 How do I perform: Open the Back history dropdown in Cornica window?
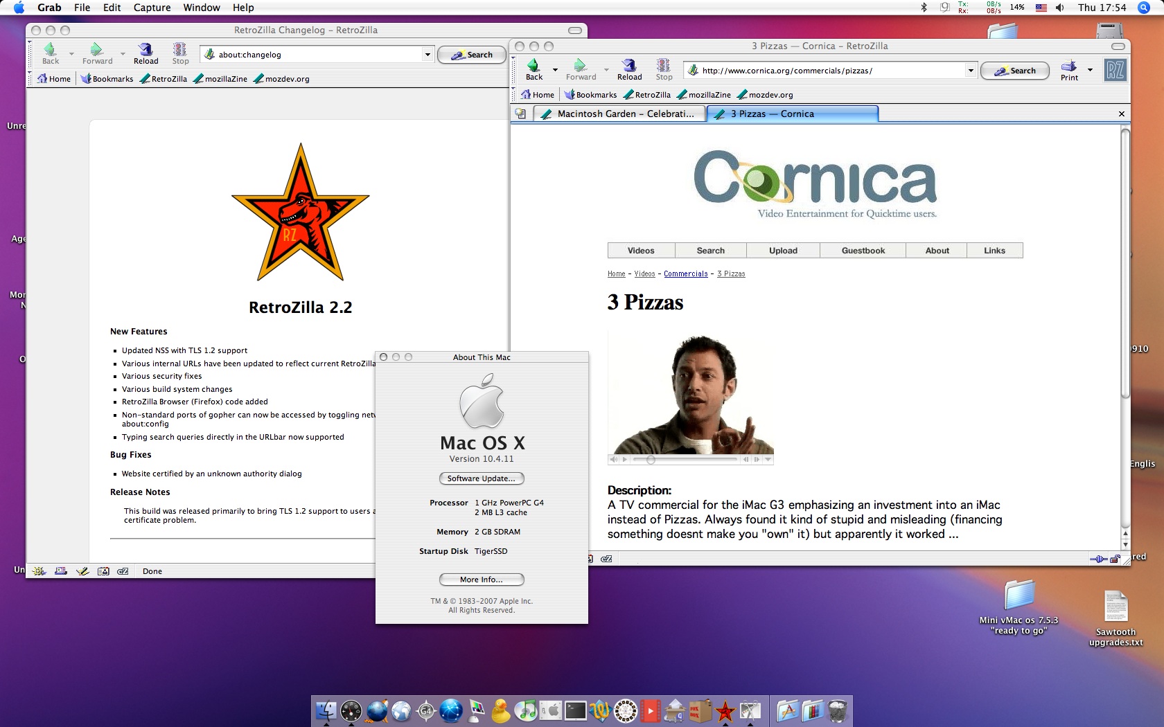pos(555,69)
